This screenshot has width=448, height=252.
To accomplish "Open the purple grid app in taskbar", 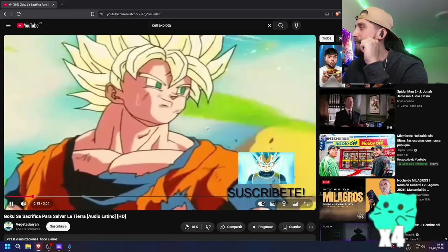I will [x=59, y=246].
